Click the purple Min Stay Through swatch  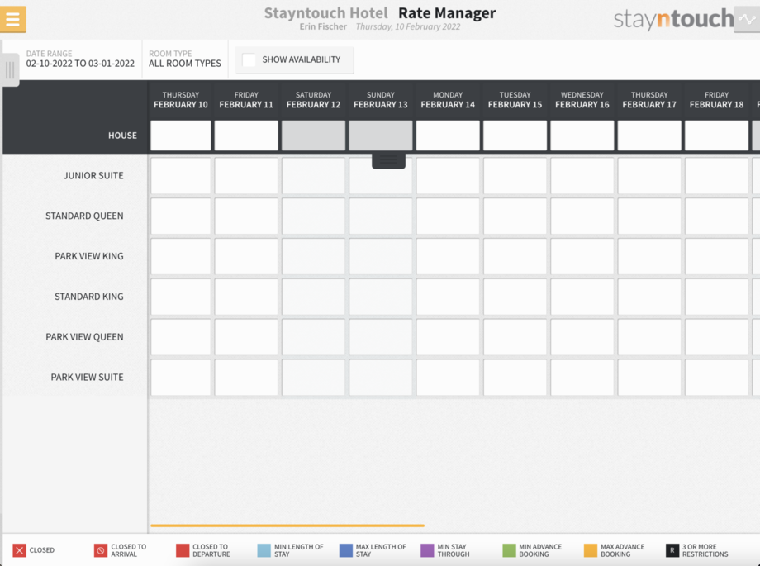(427, 550)
